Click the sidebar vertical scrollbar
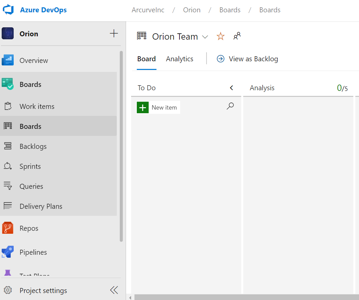The height and width of the screenshot is (300, 359). [121, 146]
